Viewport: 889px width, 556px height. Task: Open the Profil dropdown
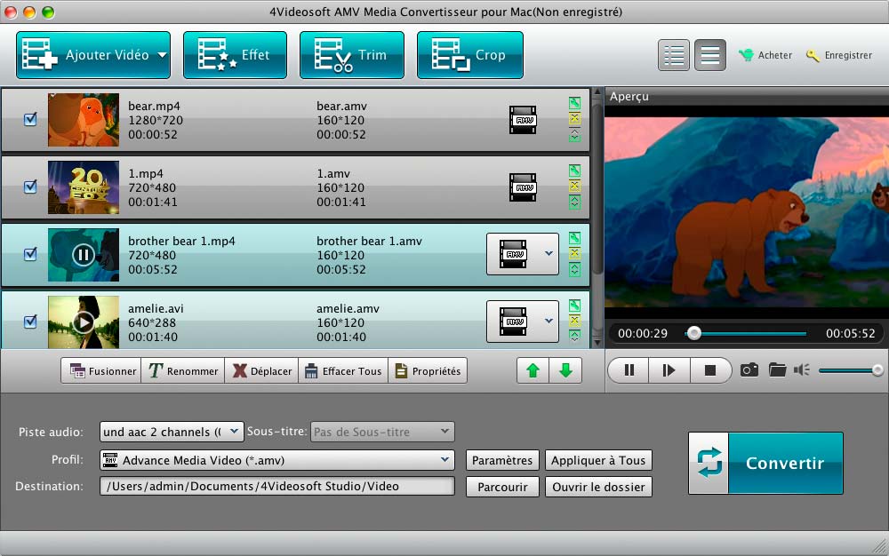coord(277,460)
